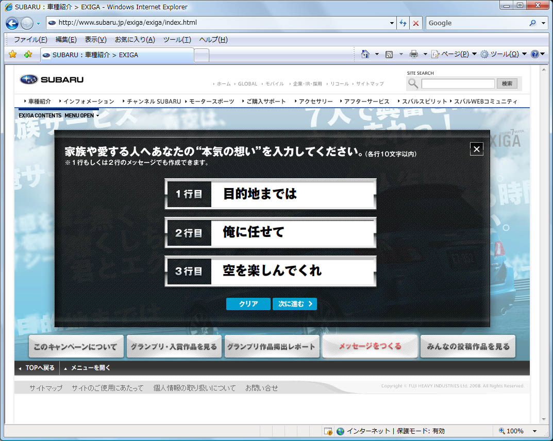
Task: Open the 表示(V) menu
Action: click(x=95, y=40)
